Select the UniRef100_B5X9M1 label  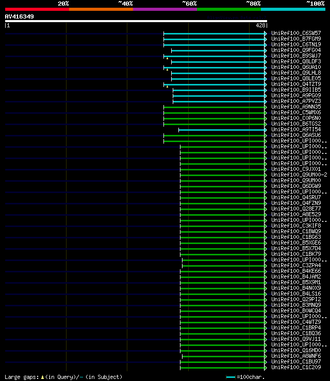(296, 282)
